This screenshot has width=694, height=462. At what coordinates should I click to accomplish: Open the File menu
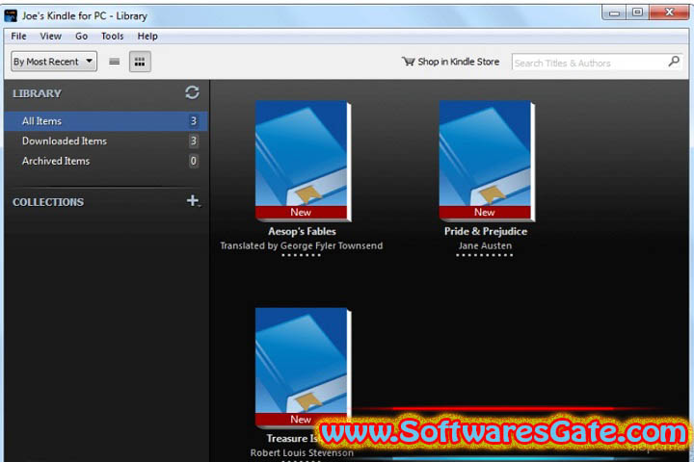pos(18,37)
